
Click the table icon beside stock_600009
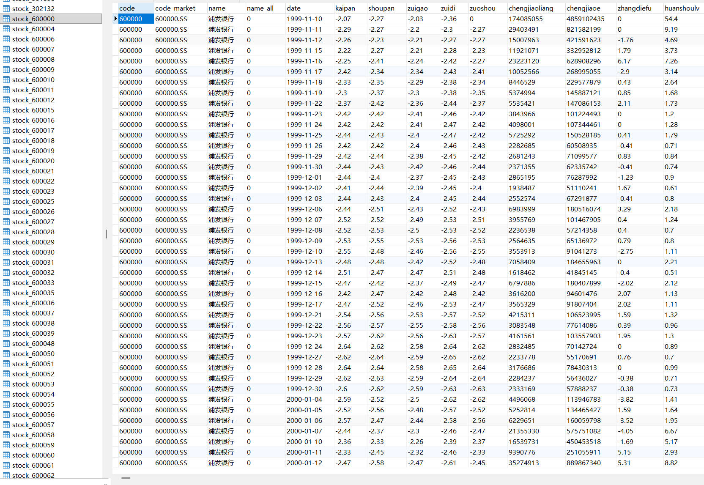coord(6,69)
